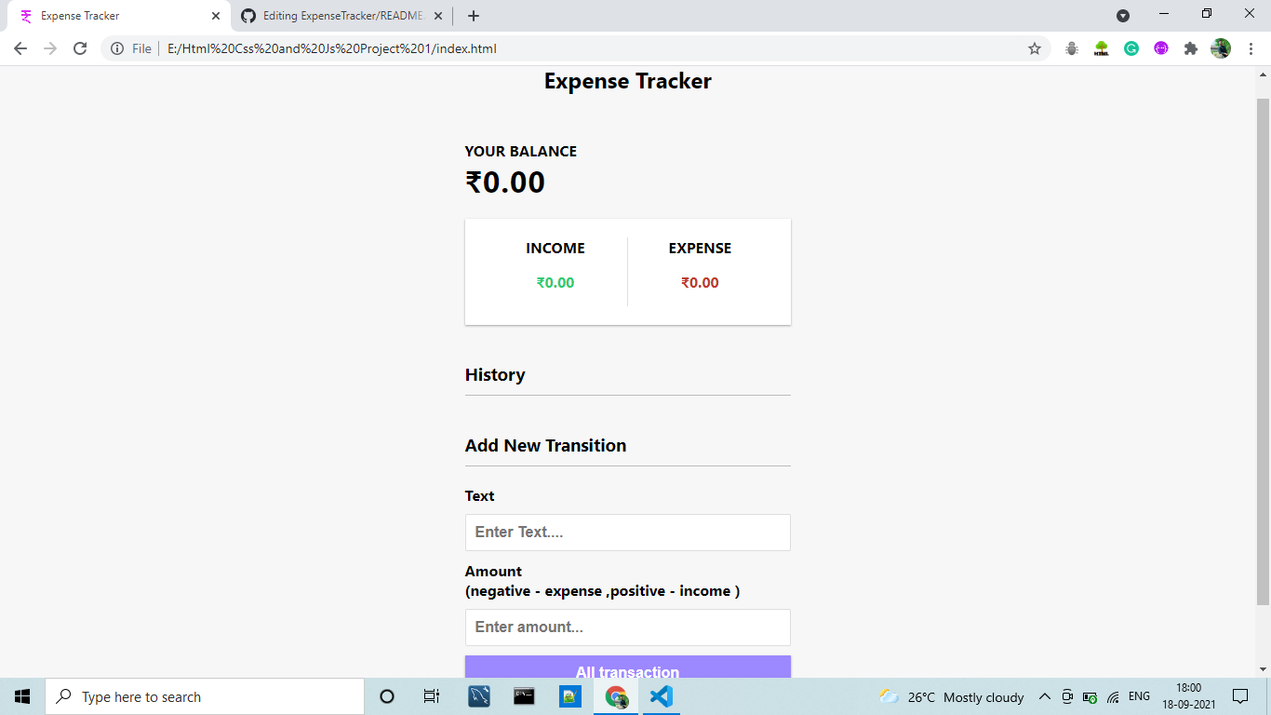Launch MySQL Workbench from the taskbar

pyautogui.click(x=479, y=696)
